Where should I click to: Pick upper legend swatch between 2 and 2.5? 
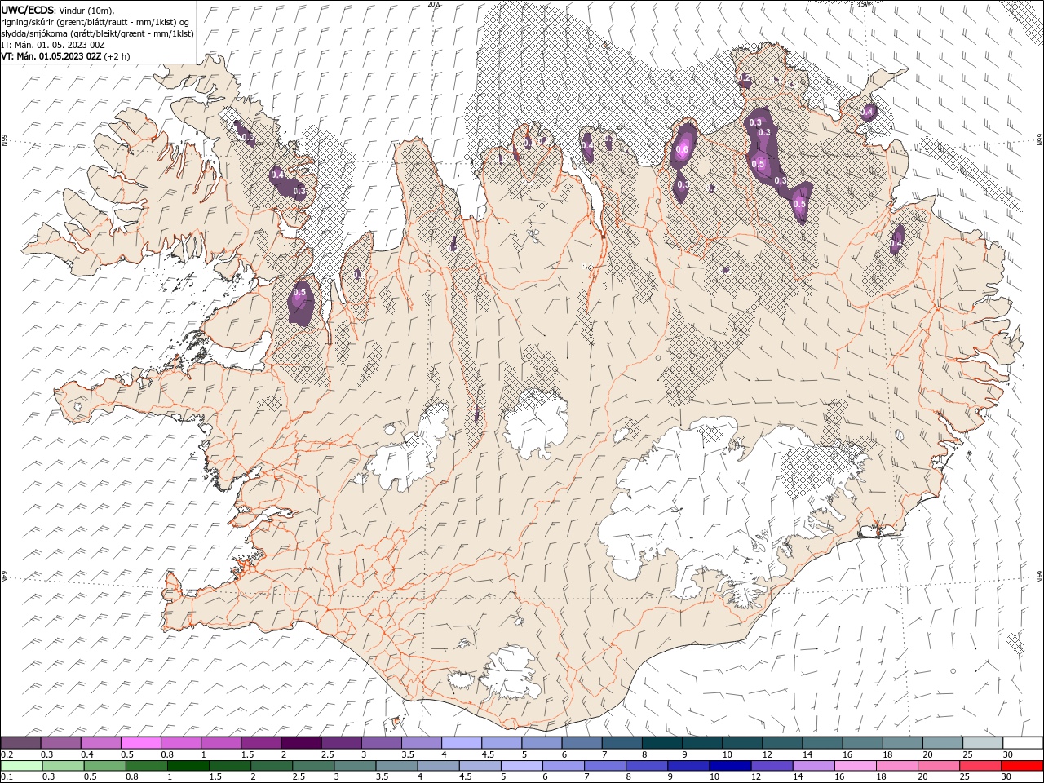tap(301, 743)
